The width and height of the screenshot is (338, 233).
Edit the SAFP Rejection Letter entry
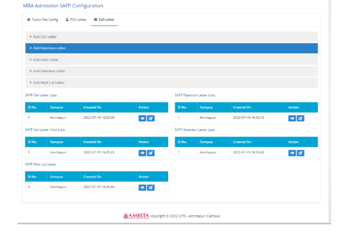[x=301, y=118]
